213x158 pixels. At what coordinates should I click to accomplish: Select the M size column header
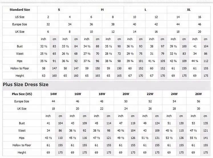[x=102, y=10]
